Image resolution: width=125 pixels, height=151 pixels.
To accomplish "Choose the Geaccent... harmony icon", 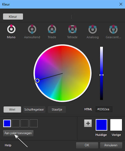I will coord(113,29).
